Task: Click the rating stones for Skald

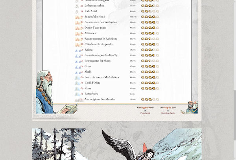Action: click(150, 72)
